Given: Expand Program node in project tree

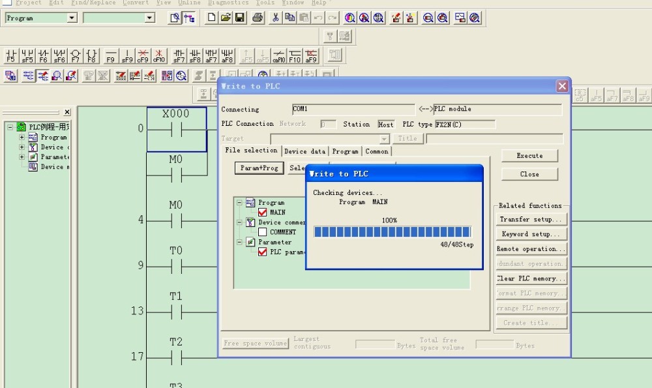Looking at the screenshot, I should point(22,137).
